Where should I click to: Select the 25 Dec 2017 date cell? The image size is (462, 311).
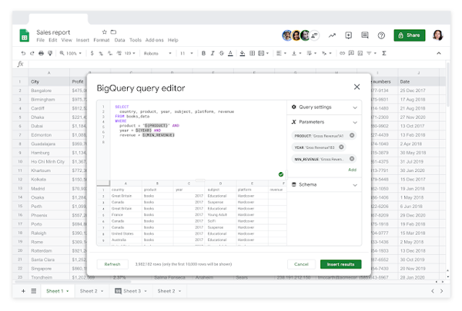tap(418, 91)
